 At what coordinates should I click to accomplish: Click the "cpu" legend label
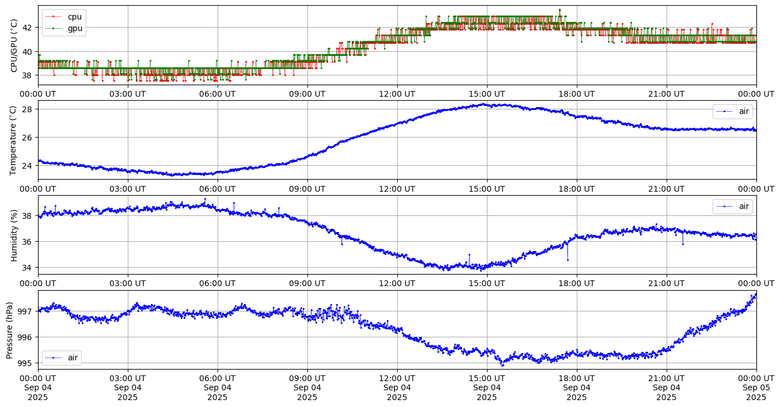(x=75, y=17)
